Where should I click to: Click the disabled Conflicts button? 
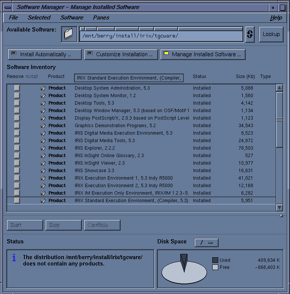102,225
